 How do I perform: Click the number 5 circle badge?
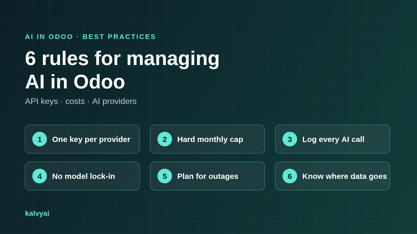point(165,176)
